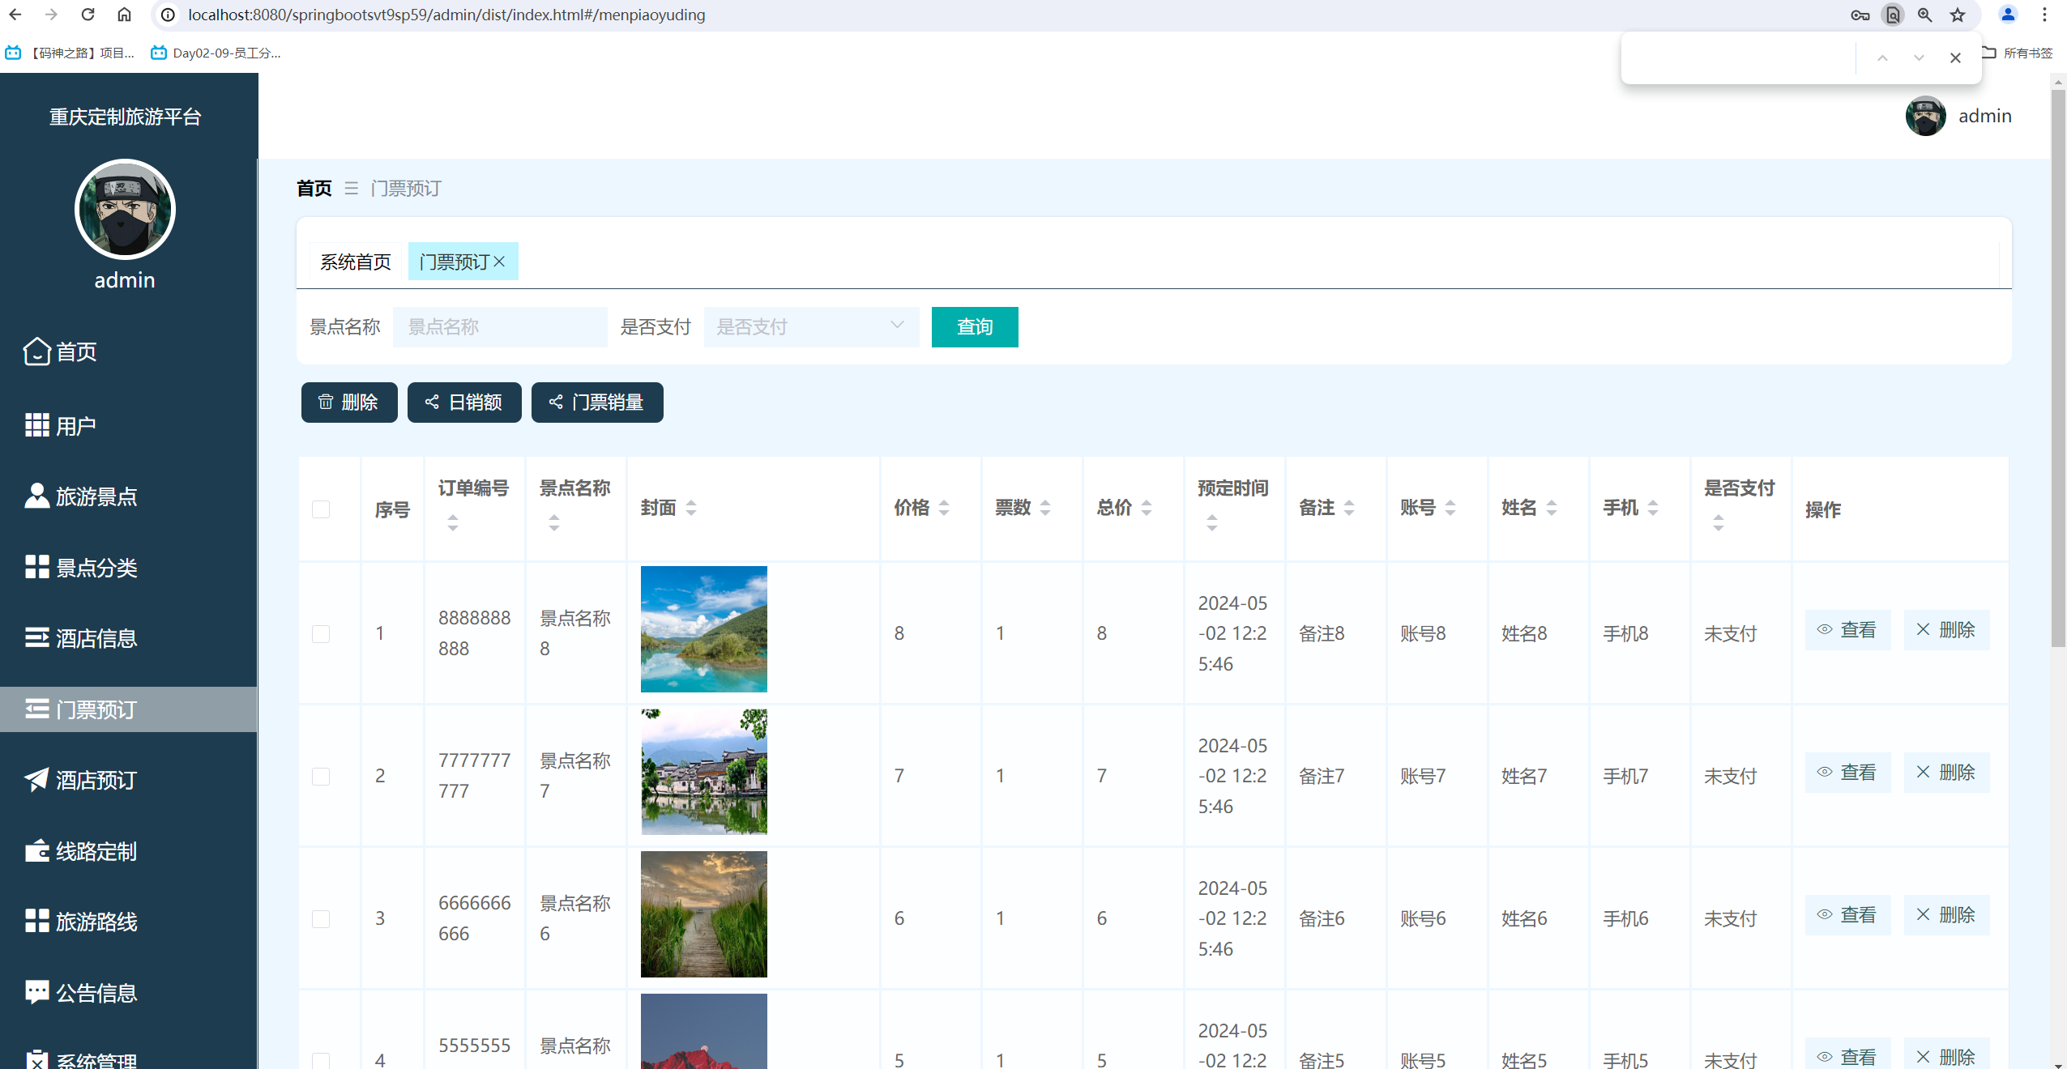Open 酒店预订 in the sidebar

click(x=81, y=780)
